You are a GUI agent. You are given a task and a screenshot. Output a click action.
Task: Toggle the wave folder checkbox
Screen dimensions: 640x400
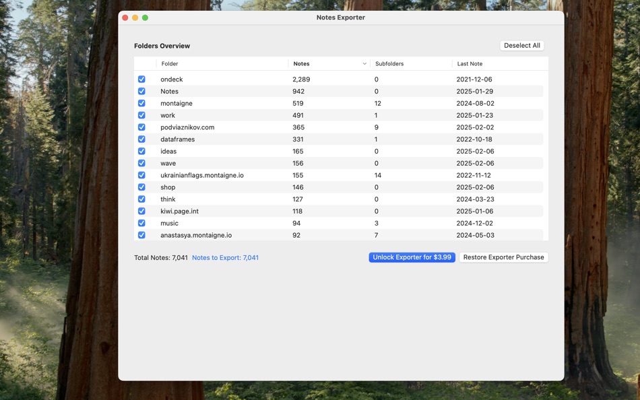[141, 163]
